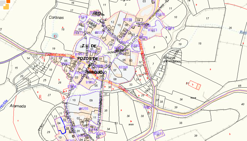Select rural parcel 65 at right edge
Image resolution: width=247 pixels, height=141 pixels.
239,86
